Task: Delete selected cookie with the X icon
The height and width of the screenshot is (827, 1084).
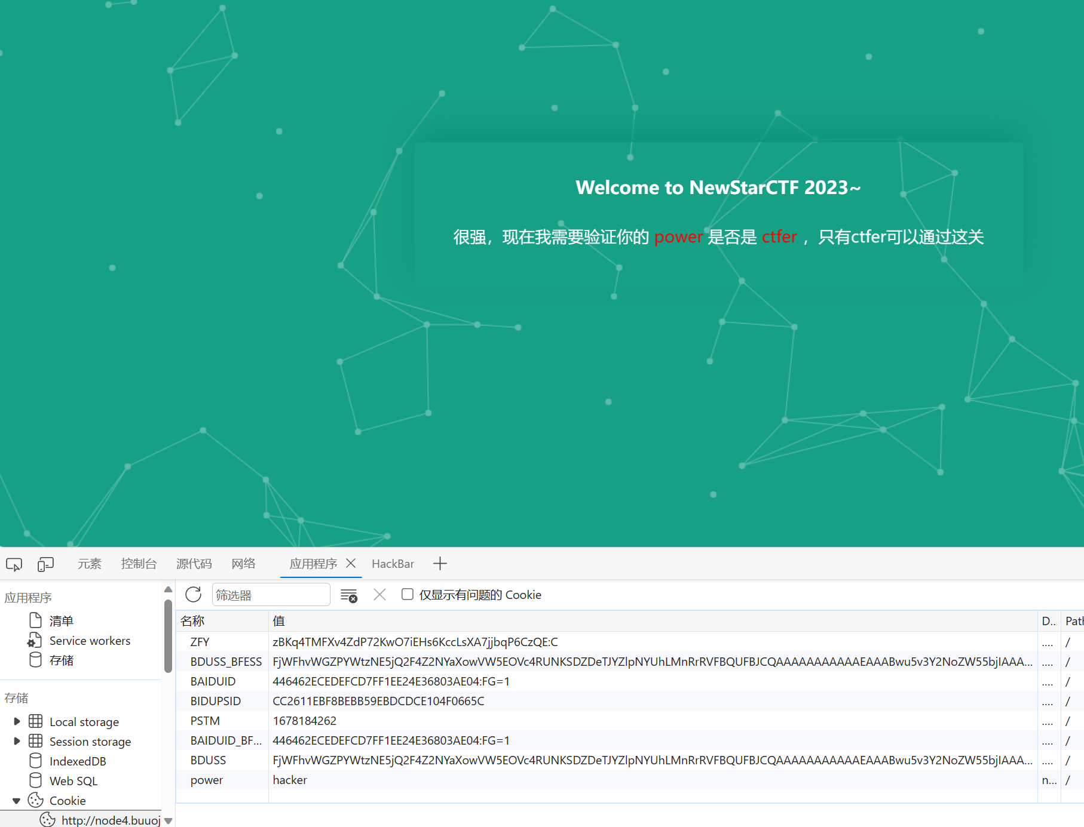Action: [x=379, y=595]
